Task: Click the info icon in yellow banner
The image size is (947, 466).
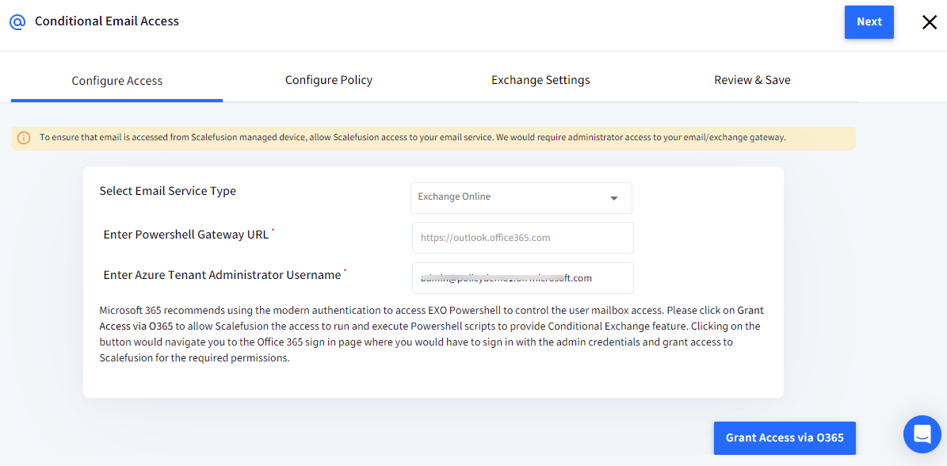Action: click(x=24, y=138)
